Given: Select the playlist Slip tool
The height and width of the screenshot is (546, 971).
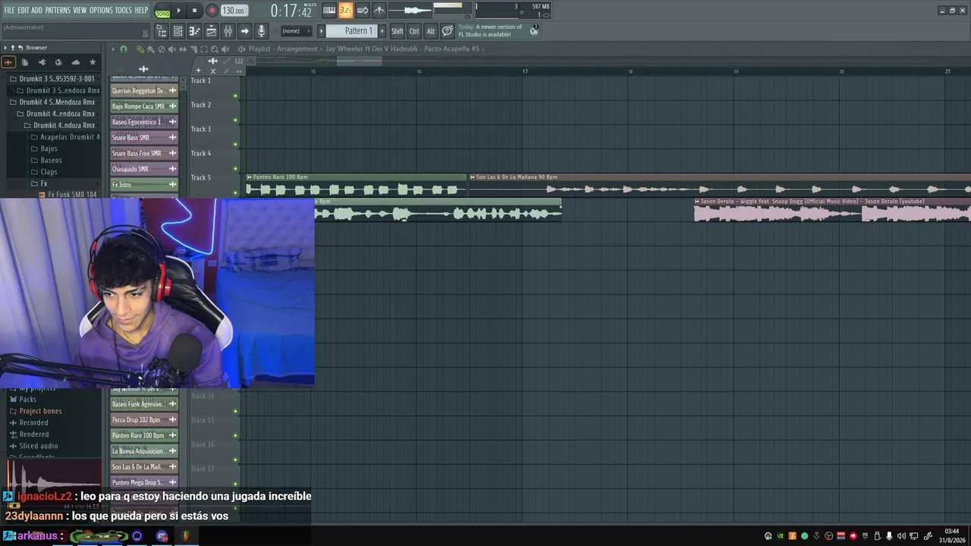Looking at the screenshot, I should click(183, 49).
